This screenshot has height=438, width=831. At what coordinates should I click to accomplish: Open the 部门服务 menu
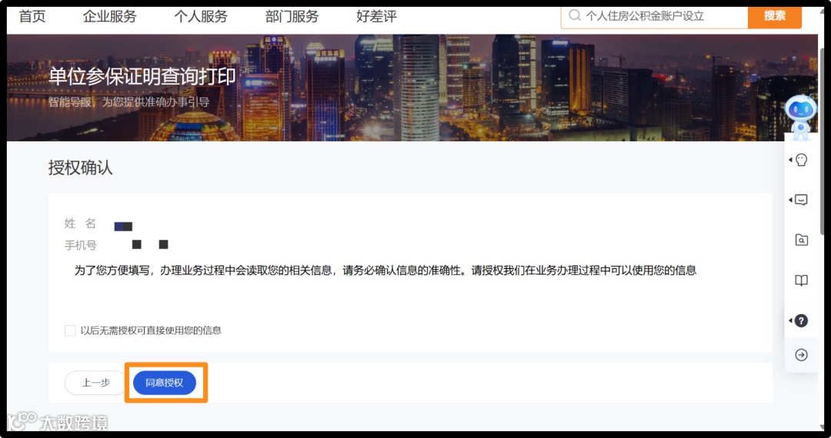(292, 16)
